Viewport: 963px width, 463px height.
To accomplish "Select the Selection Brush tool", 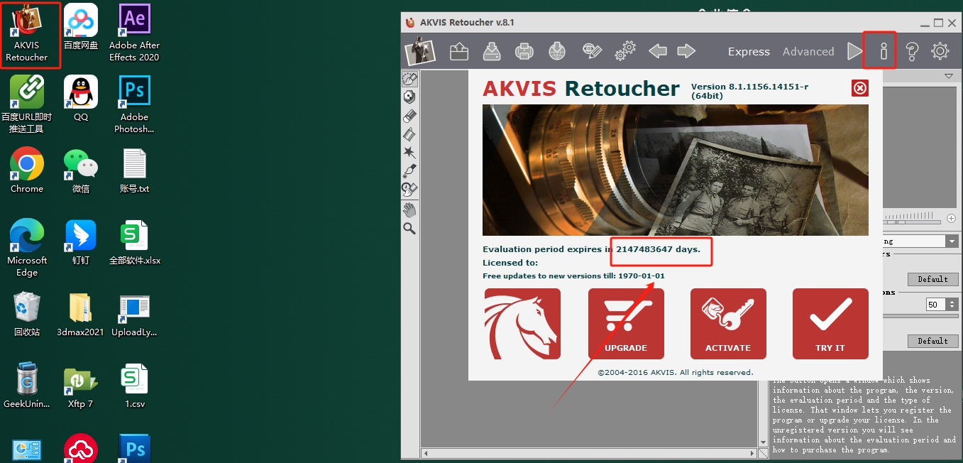I will (x=409, y=79).
